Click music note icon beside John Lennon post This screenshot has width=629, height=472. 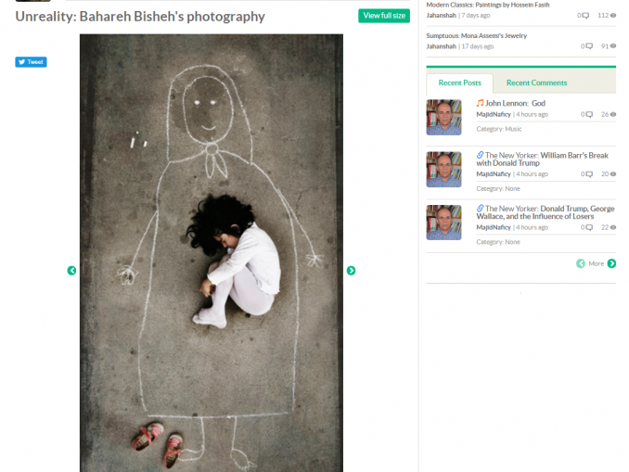click(480, 103)
